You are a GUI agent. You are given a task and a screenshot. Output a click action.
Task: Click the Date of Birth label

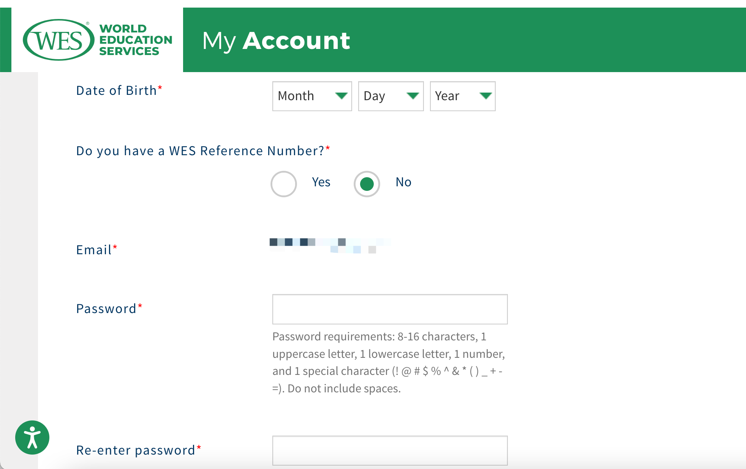tap(116, 91)
